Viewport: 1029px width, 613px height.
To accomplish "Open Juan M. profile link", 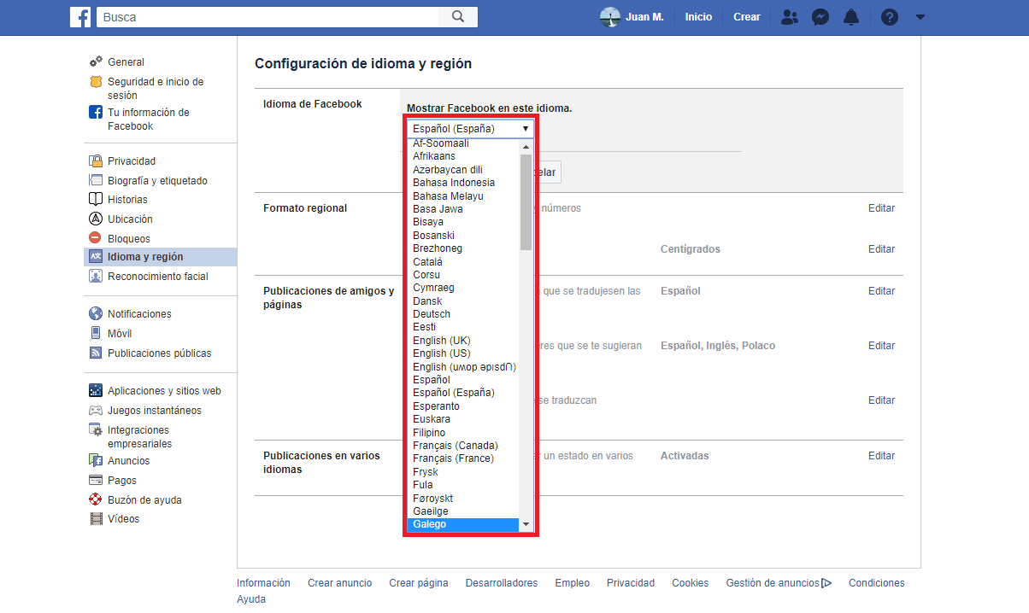I will pyautogui.click(x=644, y=17).
